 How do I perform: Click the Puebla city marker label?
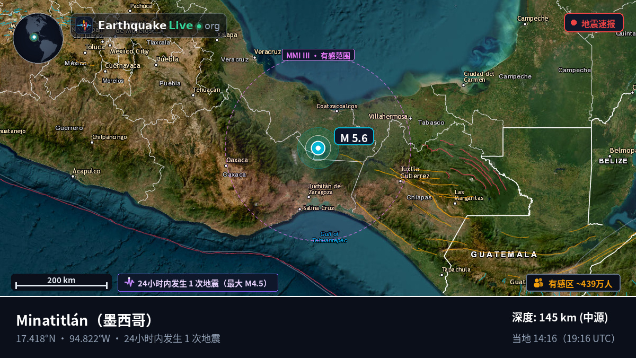[x=168, y=59]
